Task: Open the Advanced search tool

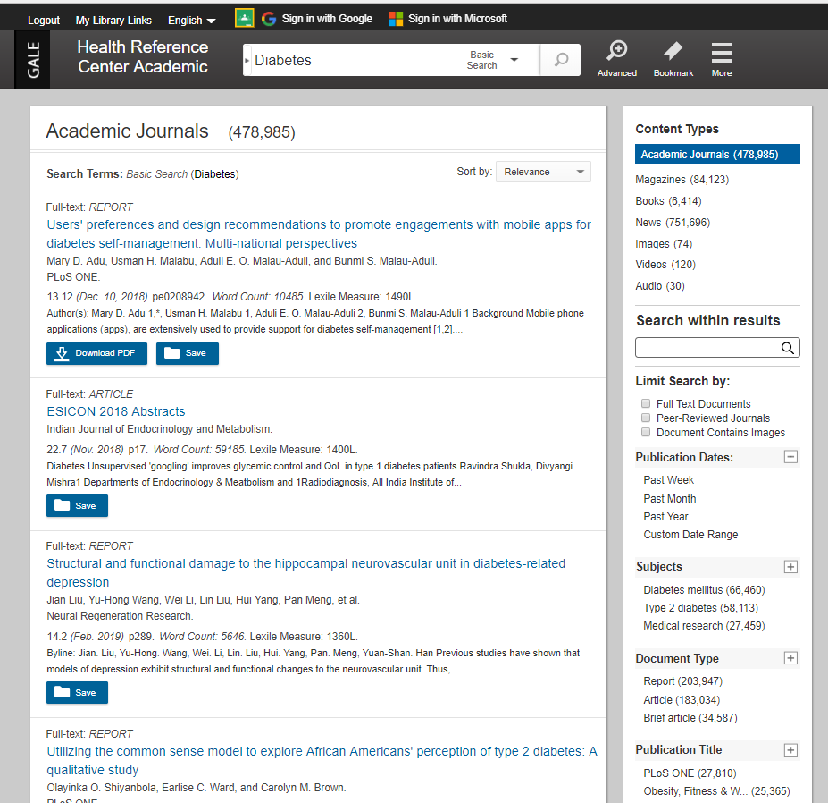Action: coord(616,59)
